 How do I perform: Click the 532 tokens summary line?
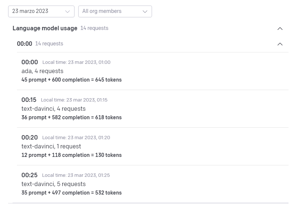(x=72, y=193)
